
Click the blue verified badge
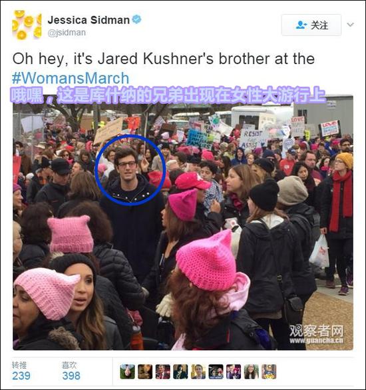coord(136,19)
